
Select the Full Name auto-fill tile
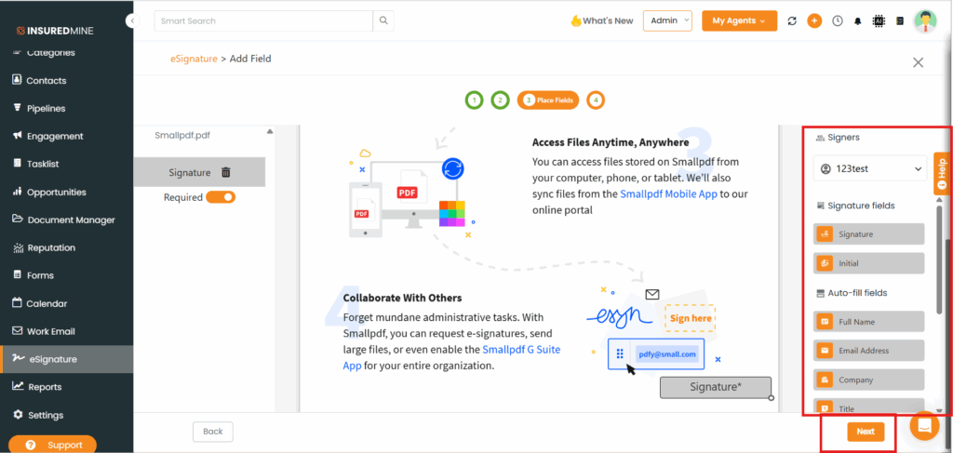tap(868, 322)
